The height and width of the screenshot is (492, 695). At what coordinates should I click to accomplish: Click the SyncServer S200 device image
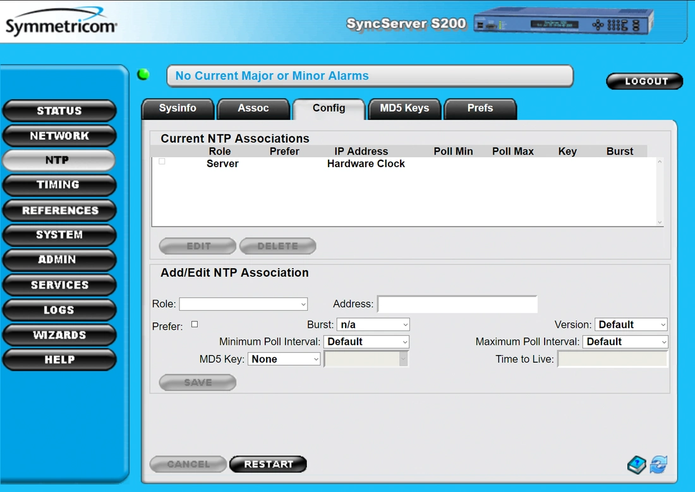coord(564,21)
